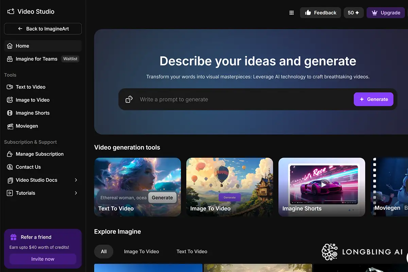The height and width of the screenshot is (272, 408).
Task: Open the Image To Video tool card
Action: pyautogui.click(x=230, y=187)
